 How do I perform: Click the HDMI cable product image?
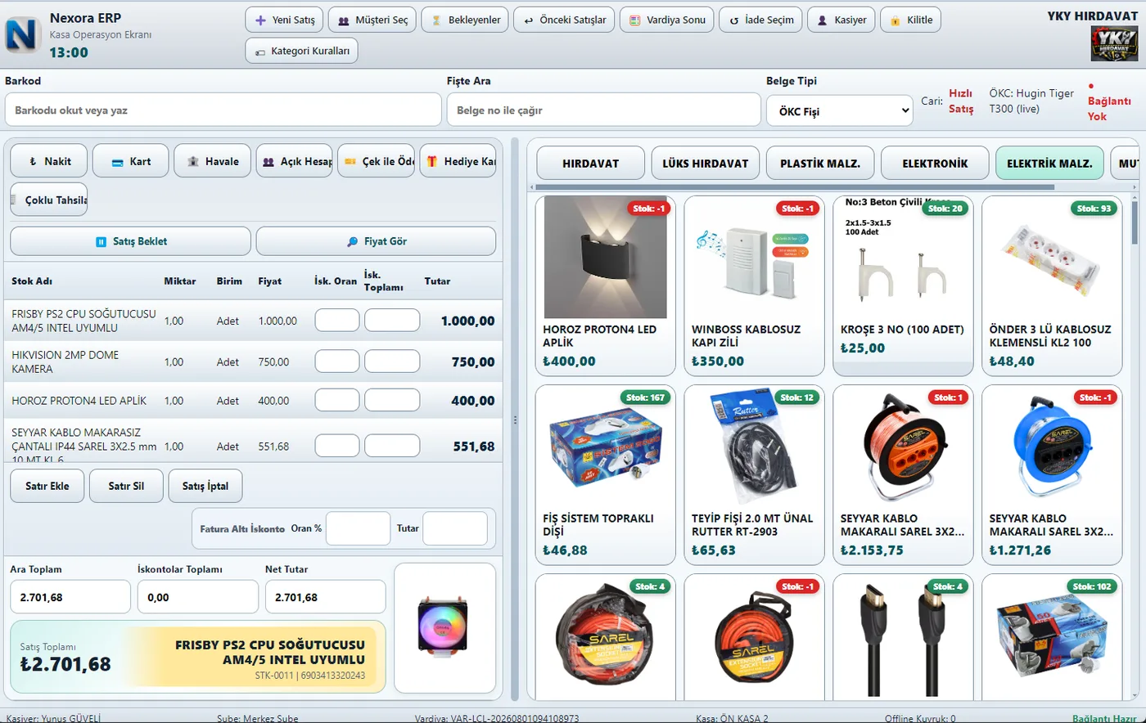pyautogui.click(x=904, y=639)
